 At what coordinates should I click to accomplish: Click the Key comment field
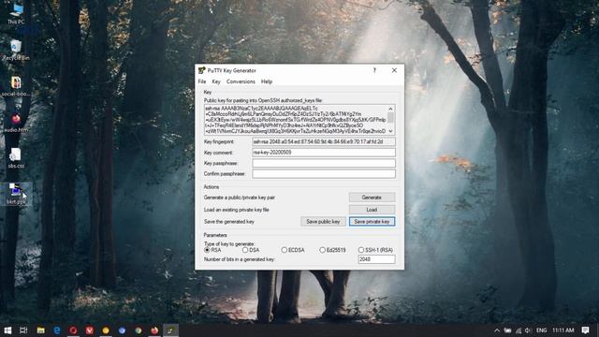pos(324,152)
